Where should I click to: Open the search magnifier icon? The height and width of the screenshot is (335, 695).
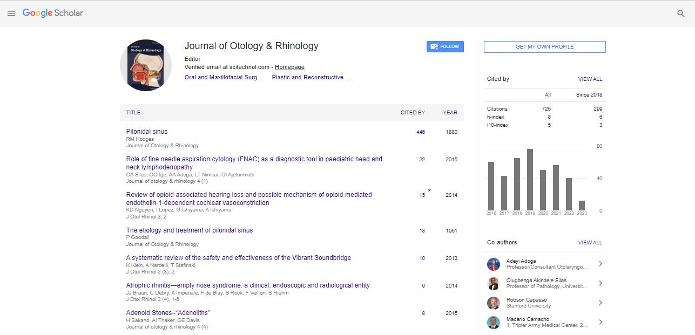pyautogui.click(x=681, y=13)
